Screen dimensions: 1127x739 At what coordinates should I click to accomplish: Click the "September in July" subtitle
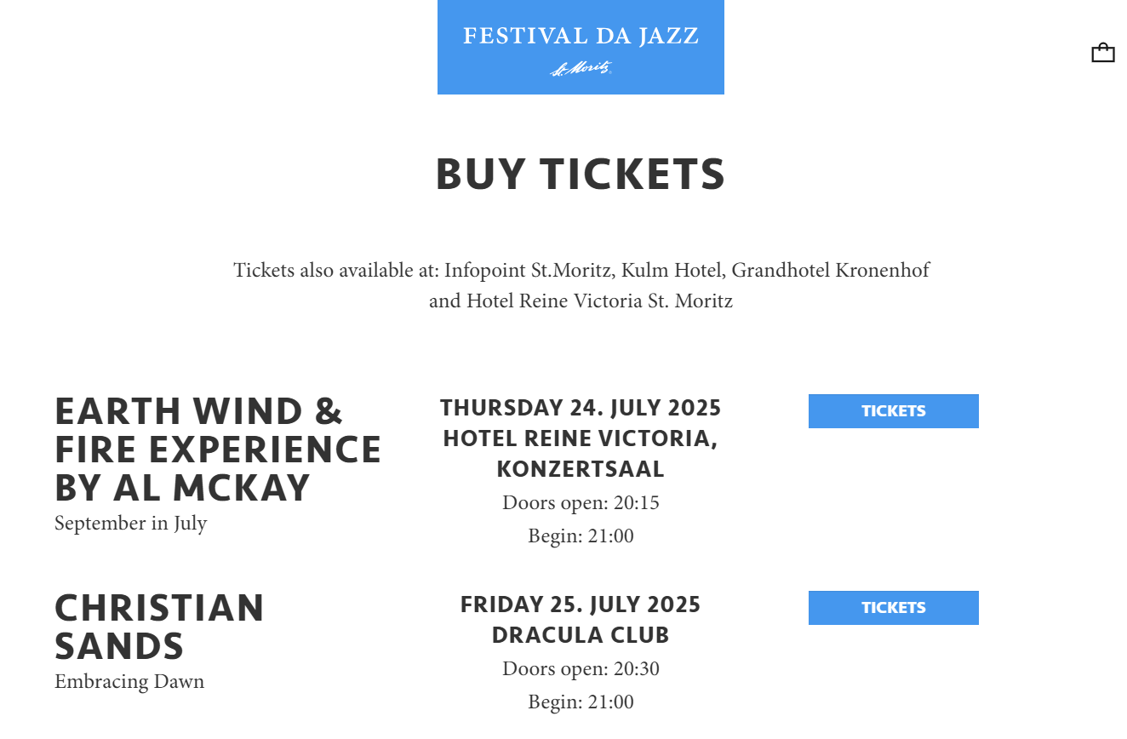pos(130,523)
